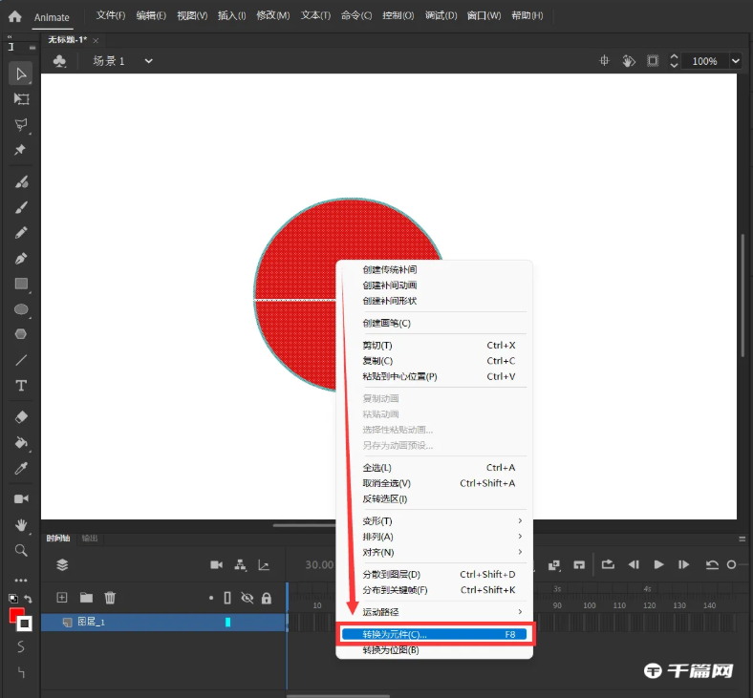Screen dimensions: 753x698
Task: Open the Scene 1 dropdown
Action: [x=148, y=61]
